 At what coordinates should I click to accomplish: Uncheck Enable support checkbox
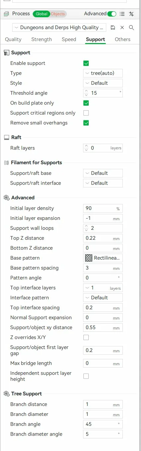[86, 63]
